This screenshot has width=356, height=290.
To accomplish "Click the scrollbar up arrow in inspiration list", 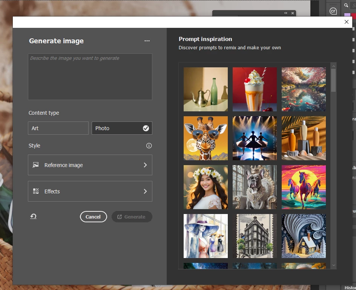I will coord(333,66).
